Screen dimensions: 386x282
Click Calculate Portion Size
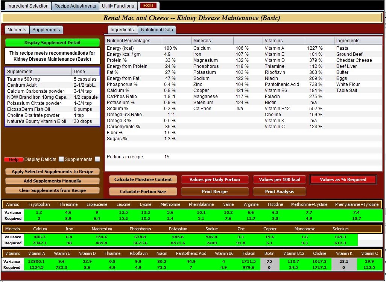143,192
